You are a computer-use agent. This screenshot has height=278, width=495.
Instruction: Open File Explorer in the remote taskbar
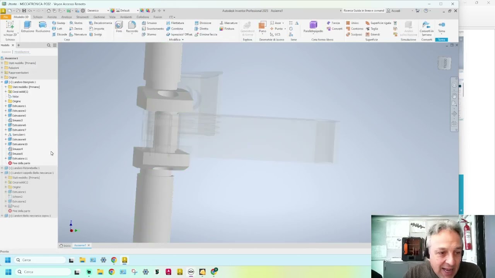pos(82,260)
